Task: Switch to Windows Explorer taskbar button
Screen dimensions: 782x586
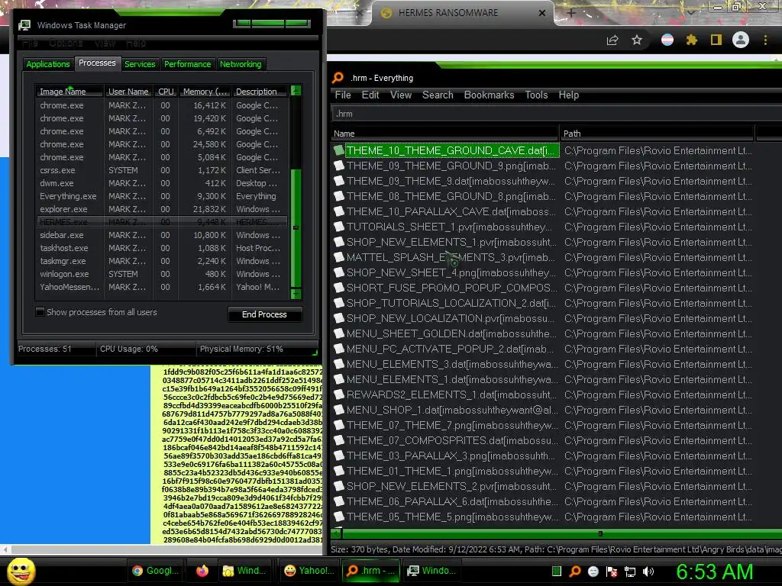Action: [245, 571]
